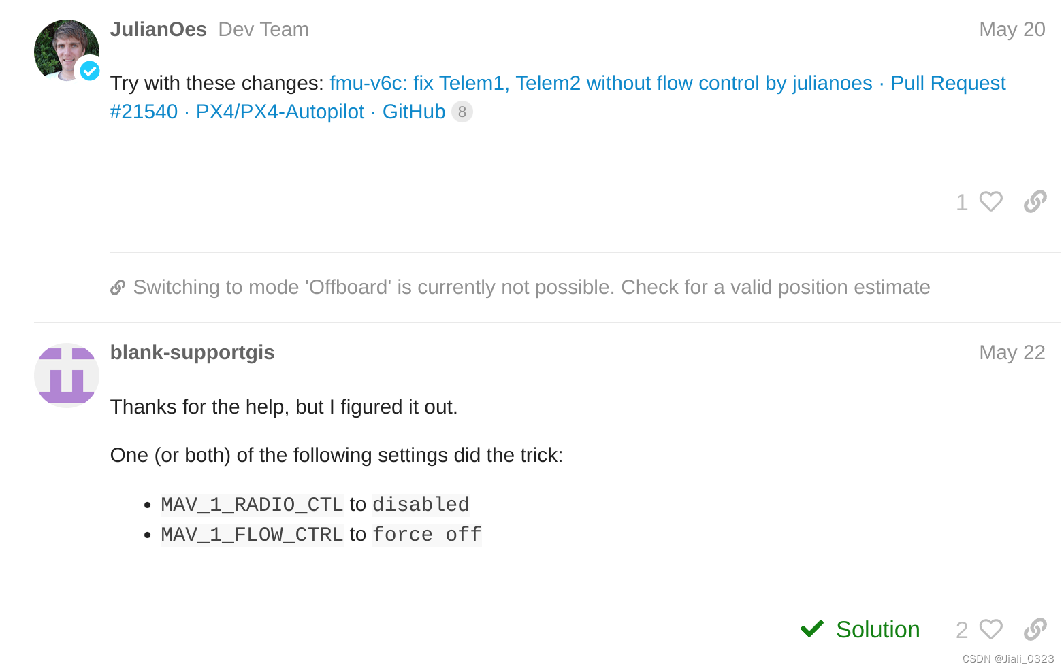Viewport: 1064px width, 670px height.
Task: Click the like count number 2
Action: tap(961, 629)
